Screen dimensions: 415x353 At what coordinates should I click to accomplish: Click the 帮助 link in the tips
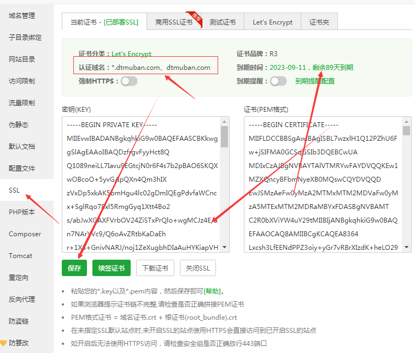[214, 291]
